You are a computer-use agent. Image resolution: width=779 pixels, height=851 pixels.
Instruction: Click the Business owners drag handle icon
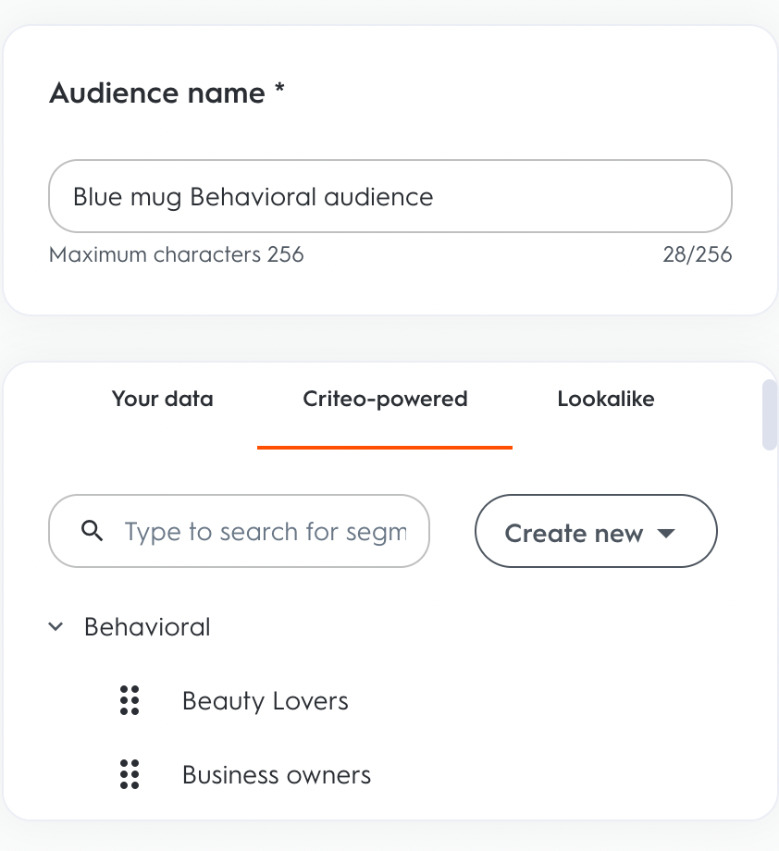[130, 774]
